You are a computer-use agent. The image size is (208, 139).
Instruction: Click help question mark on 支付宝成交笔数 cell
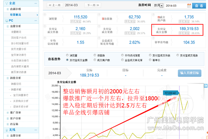[x=99, y=26]
